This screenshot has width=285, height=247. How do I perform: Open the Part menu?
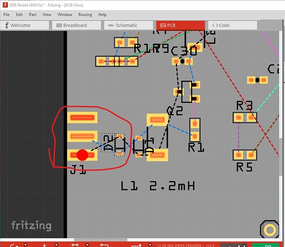pos(33,14)
